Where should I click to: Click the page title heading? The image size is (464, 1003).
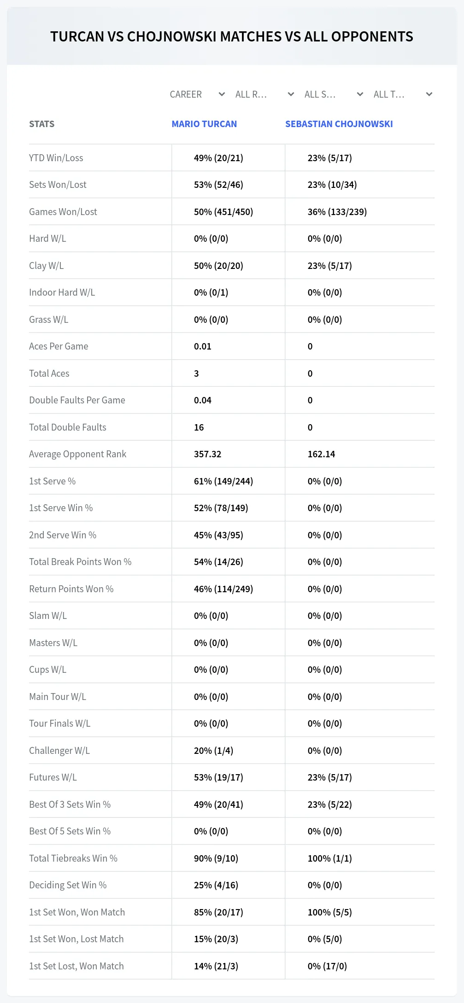(232, 36)
